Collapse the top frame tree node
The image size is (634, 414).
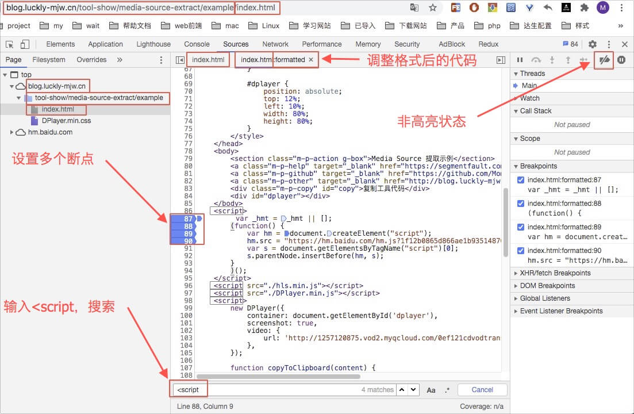coord(5,75)
